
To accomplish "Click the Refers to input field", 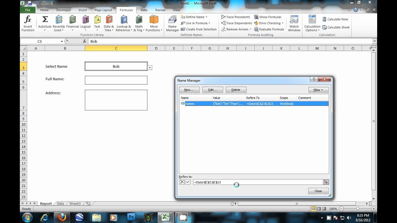I will click(258, 182).
